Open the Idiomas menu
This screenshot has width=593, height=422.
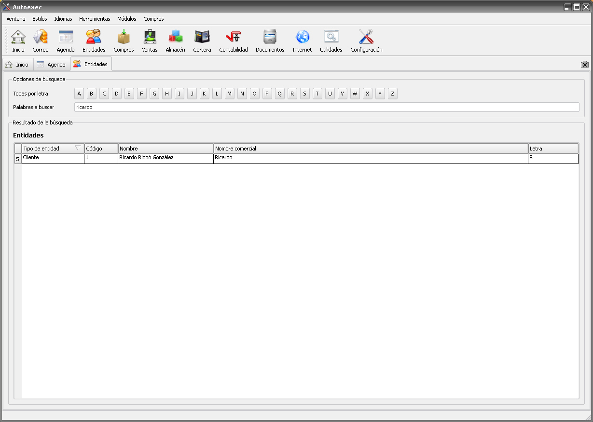click(x=63, y=19)
